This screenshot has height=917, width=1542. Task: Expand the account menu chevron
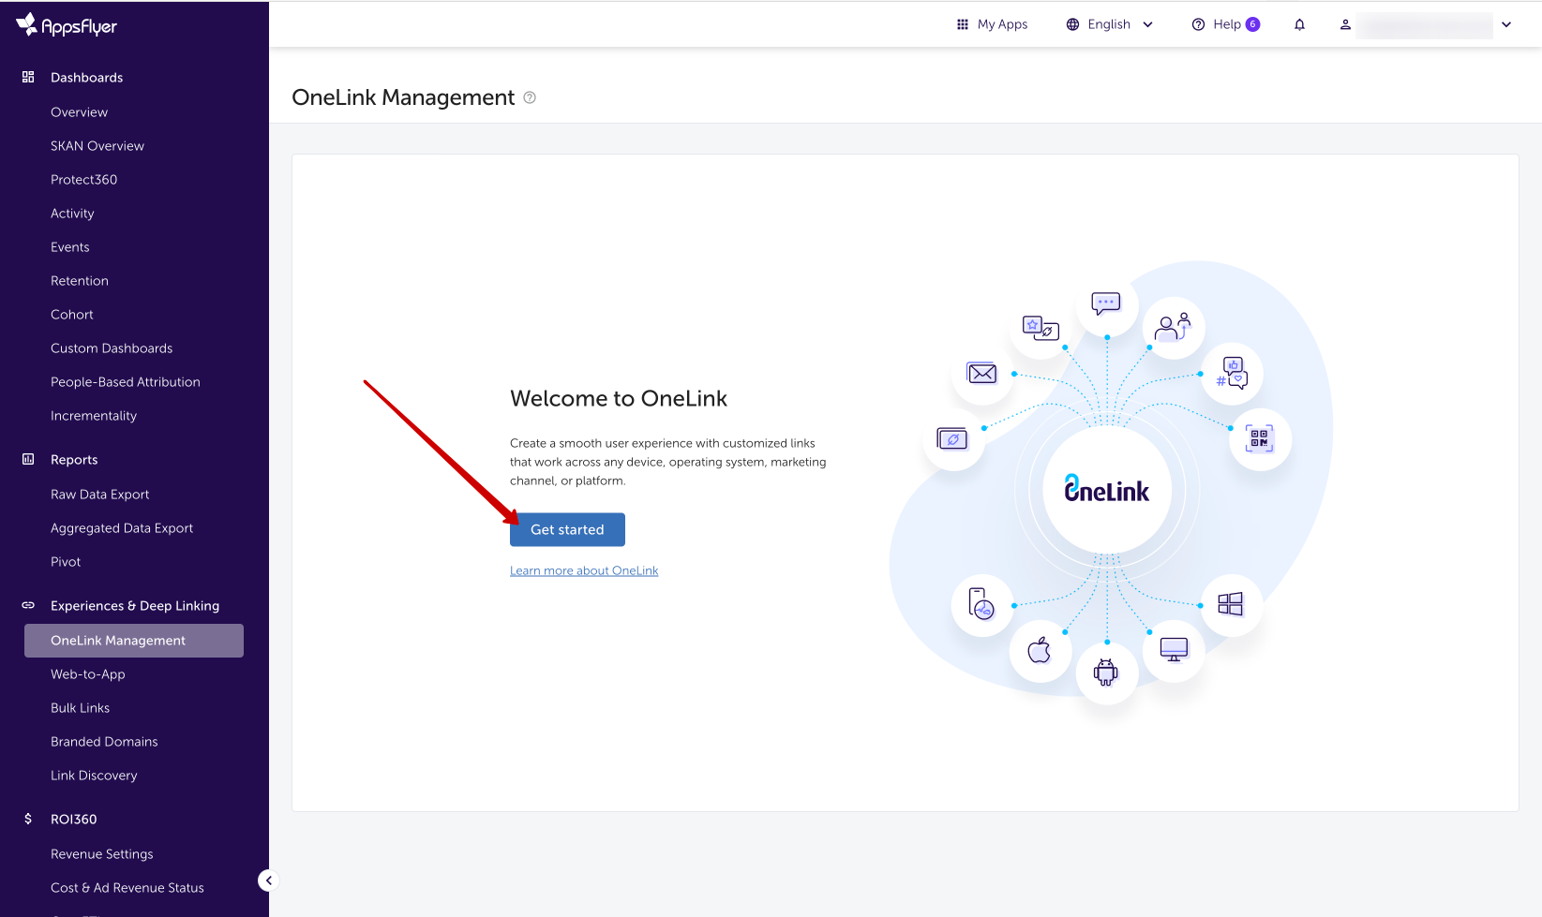tap(1506, 24)
